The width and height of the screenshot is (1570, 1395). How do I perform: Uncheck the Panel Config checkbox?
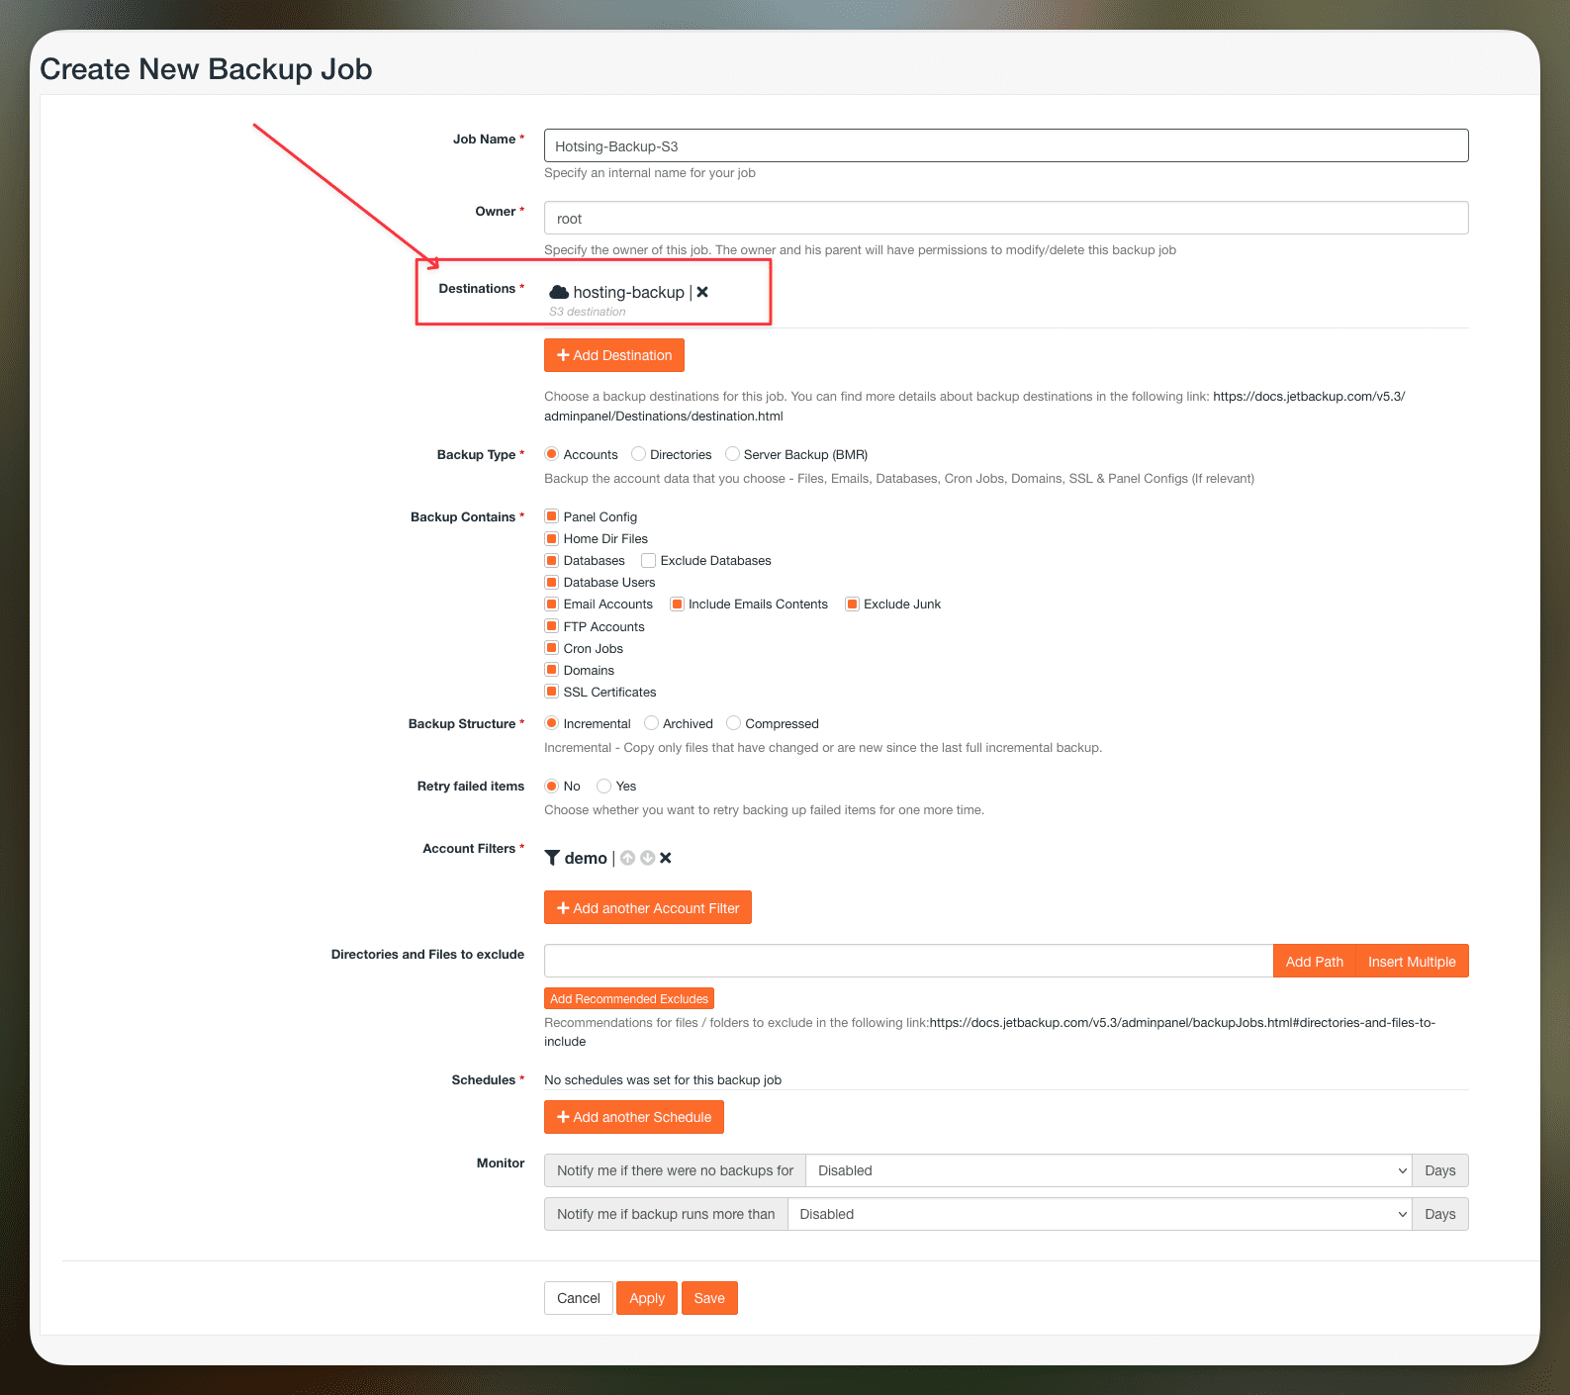pyautogui.click(x=552, y=516)
